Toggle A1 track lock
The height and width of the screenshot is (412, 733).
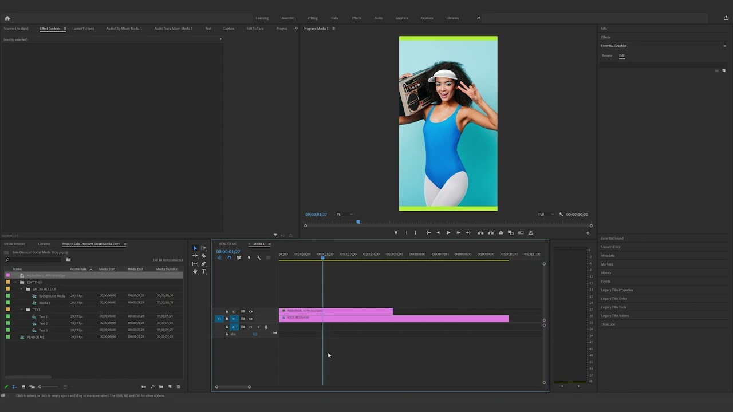pyautogui.click(x=227, y=327)
